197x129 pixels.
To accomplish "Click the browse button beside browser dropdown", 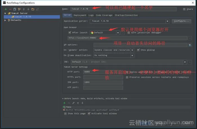I will [x=123, y=33].
